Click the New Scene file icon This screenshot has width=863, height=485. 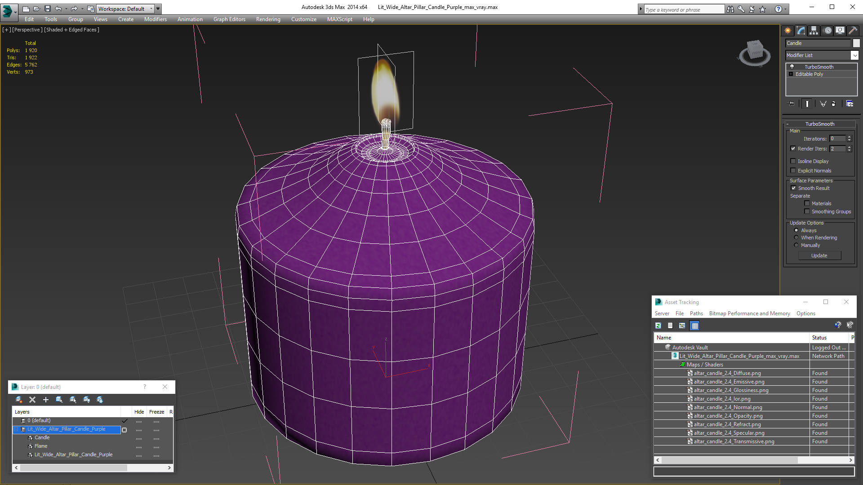coord(26,9)
